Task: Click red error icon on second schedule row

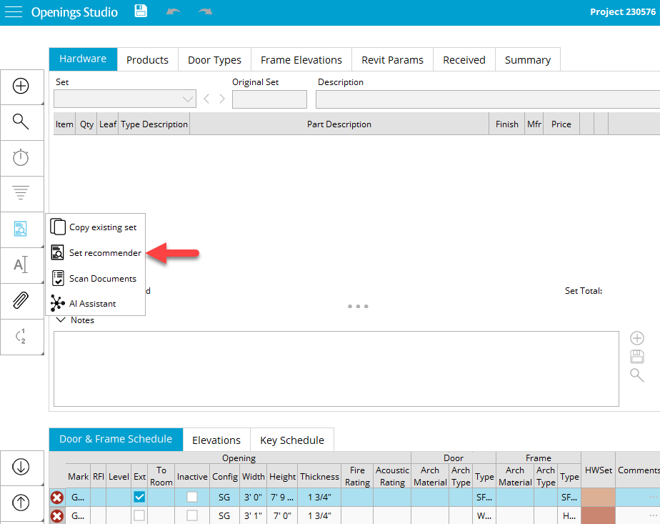Action: (57, 515)
